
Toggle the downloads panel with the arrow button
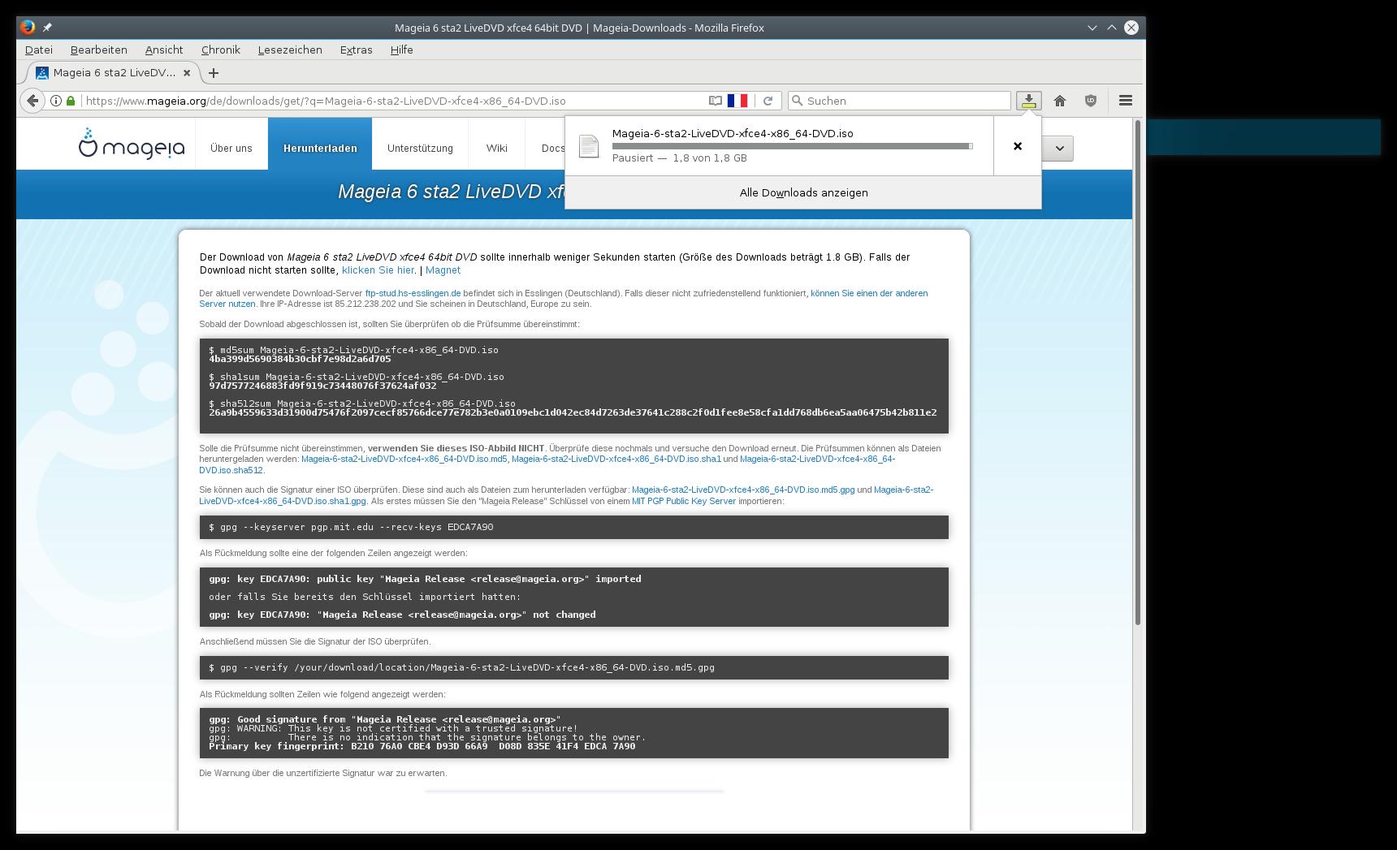(1029, 101)
